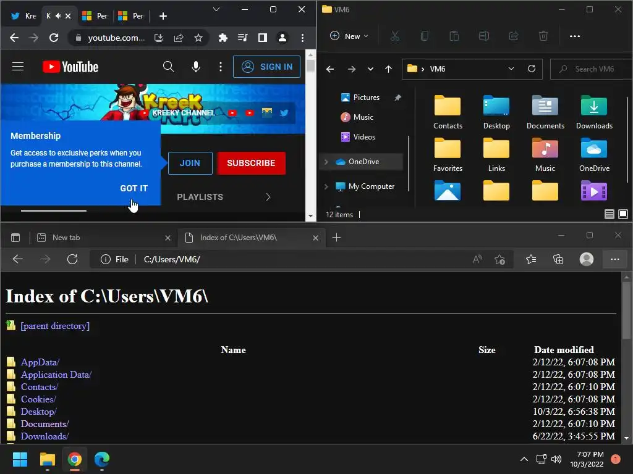Switch File Explorer to large icons view

623,214
